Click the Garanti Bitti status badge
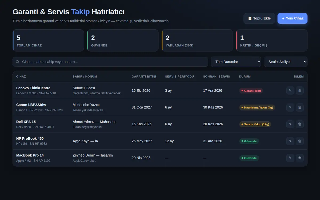 [x=251, y=91]
